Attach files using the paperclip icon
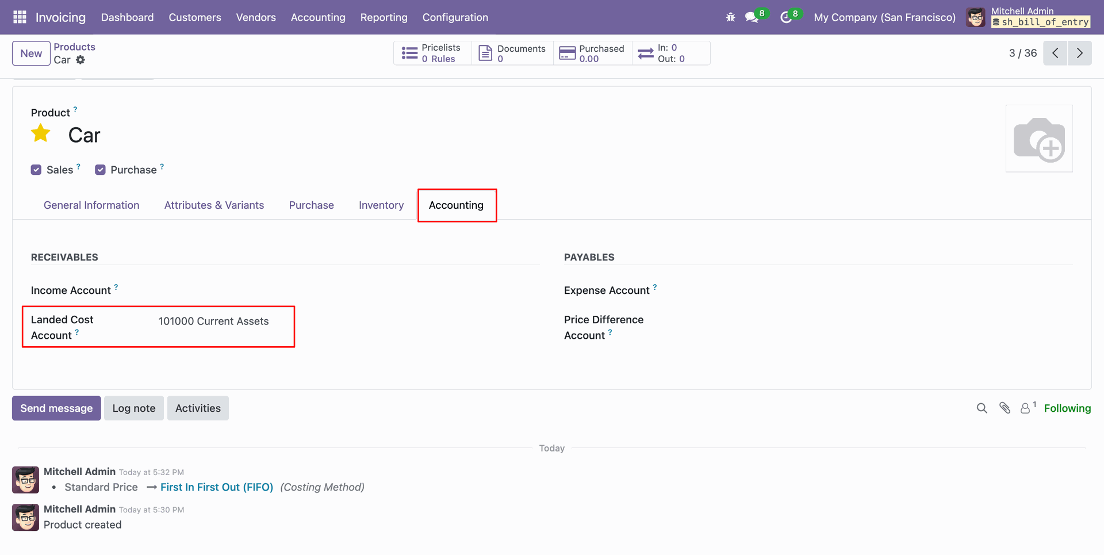 point(1005,408)
